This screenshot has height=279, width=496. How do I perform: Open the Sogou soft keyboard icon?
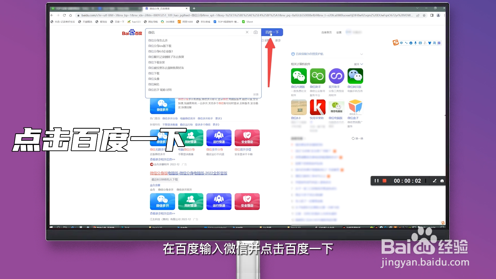(x=420, y=43)
